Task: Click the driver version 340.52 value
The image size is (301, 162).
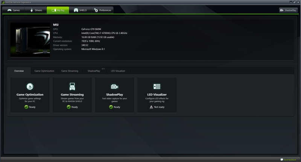Action: coord(85,45)
